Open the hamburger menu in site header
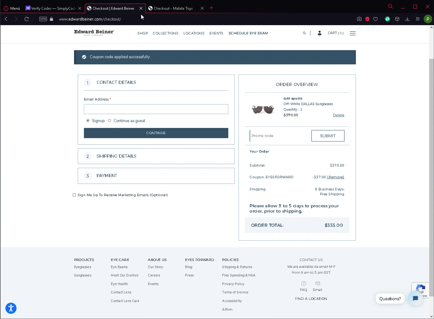This screenshot has height=319, width=434. (x=353, y=33)
